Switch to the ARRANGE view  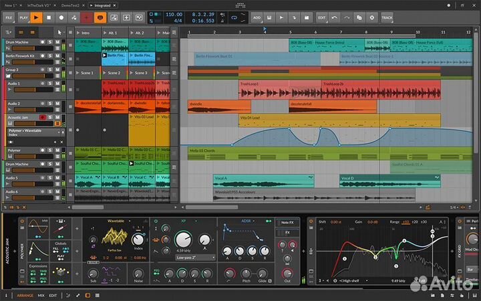click(25, 295)
